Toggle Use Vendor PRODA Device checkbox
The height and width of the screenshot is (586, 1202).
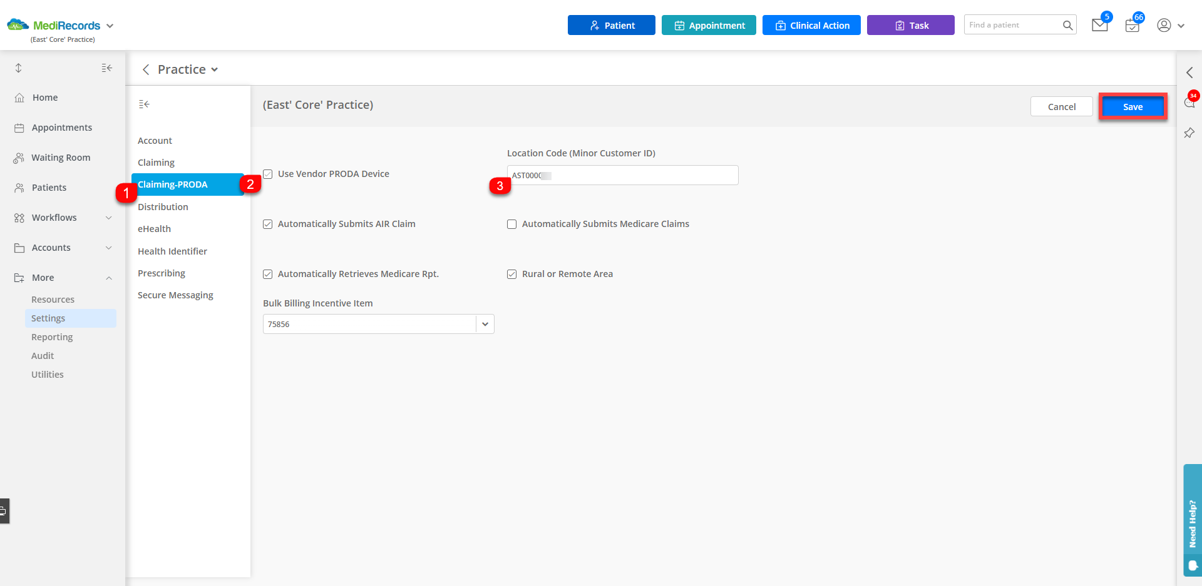(268, 174)
